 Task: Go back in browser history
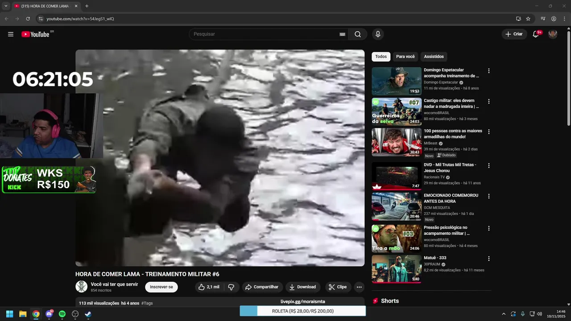click(6, 19)
